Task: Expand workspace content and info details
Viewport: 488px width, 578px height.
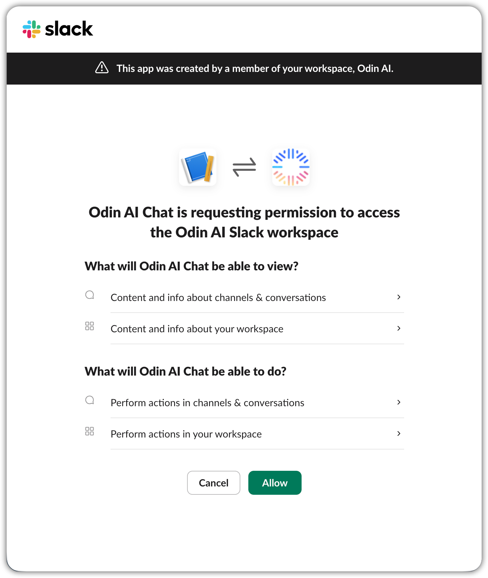Action: (x=398, y=328)
